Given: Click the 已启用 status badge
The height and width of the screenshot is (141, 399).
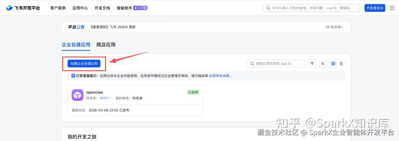Looking at the screenshot, I should tap(193, 92).
